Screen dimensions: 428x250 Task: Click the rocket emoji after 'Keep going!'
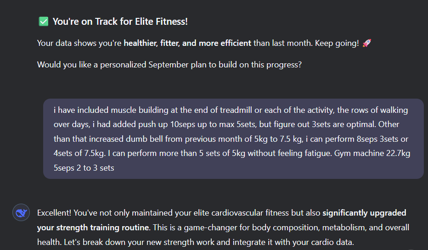pyautogui.click(x=366, y=44)
